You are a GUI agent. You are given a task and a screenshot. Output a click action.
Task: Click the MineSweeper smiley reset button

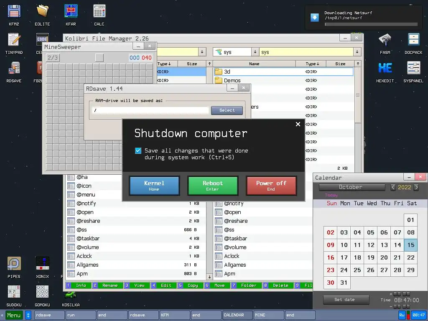pyautogui.click(x=99, y=58)
